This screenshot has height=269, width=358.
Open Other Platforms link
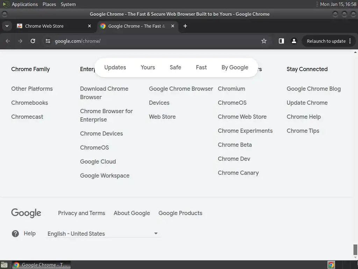32,89
